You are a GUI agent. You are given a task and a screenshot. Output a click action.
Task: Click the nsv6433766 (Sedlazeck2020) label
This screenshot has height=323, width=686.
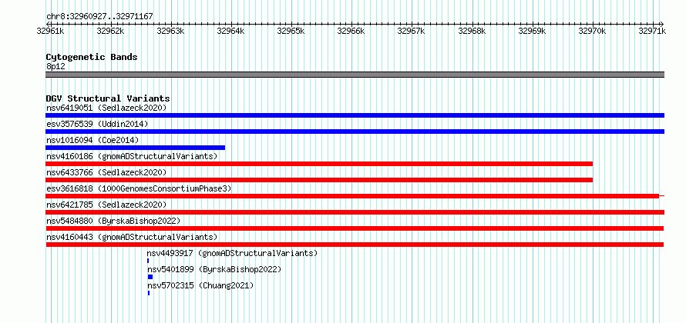[x=106, y=172]
